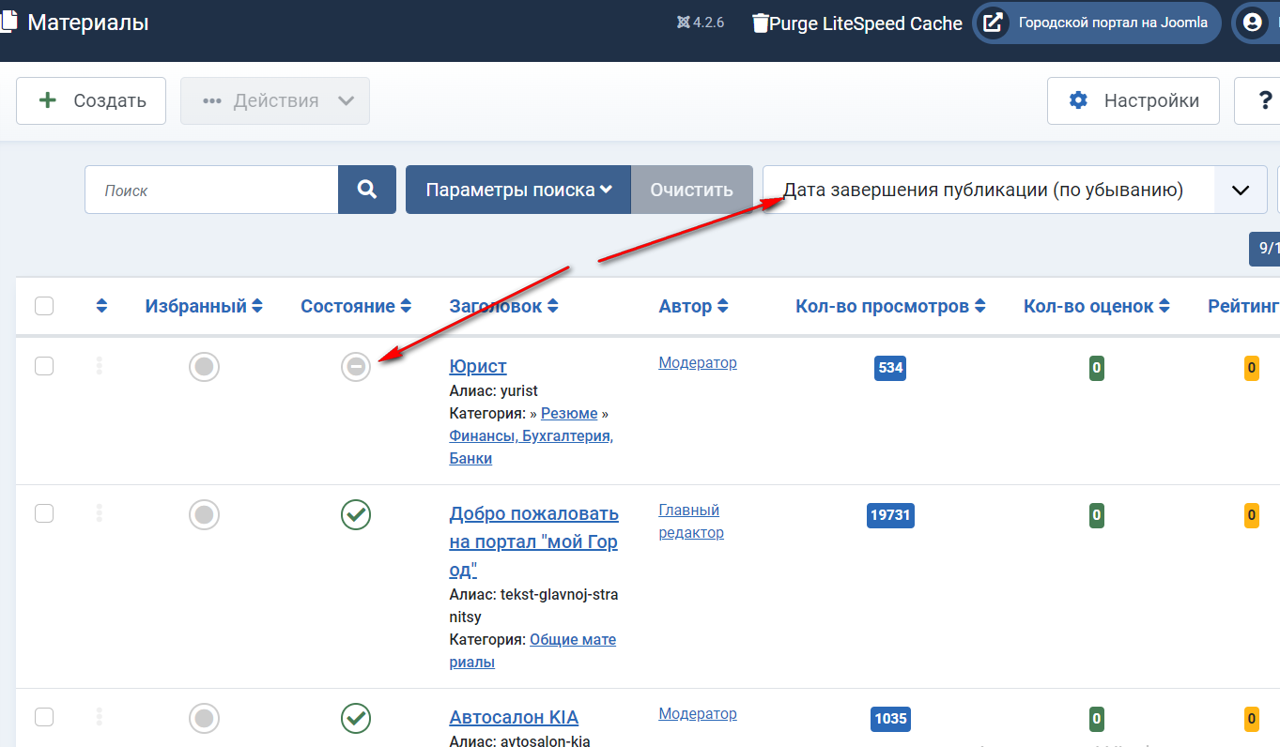
Task: Click in the Поиск search field
Action: pos(211,190)
